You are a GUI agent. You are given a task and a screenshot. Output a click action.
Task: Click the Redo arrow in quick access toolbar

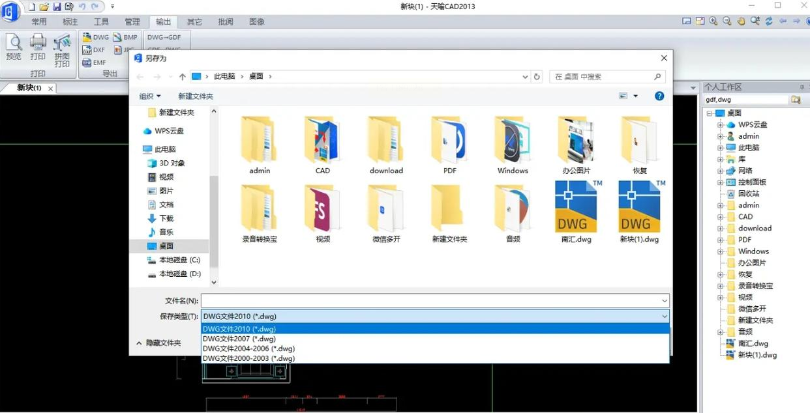tap(95, 7)
